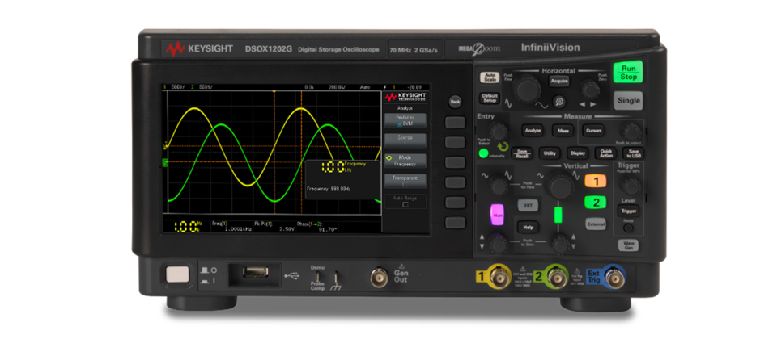
Task: Click the yellow channel 1 BNC input connector
Action: tap(500, 277)
